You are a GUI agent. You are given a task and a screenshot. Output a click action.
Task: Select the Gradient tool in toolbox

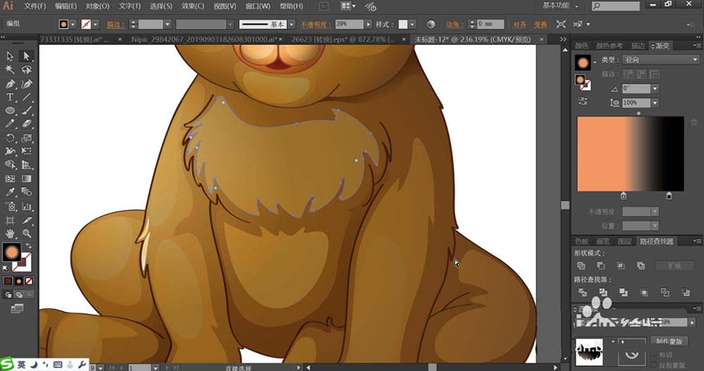coord(27,178)
